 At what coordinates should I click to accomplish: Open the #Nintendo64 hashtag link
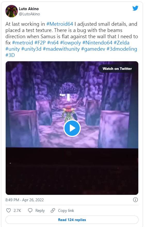97,43
